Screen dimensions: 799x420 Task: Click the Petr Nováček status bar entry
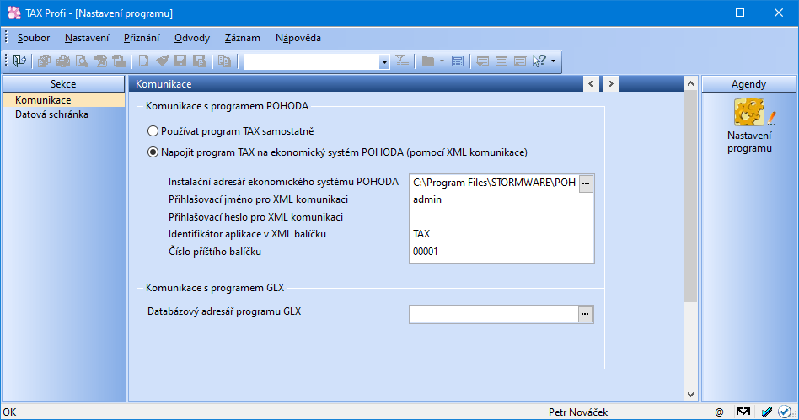(578, 412)
